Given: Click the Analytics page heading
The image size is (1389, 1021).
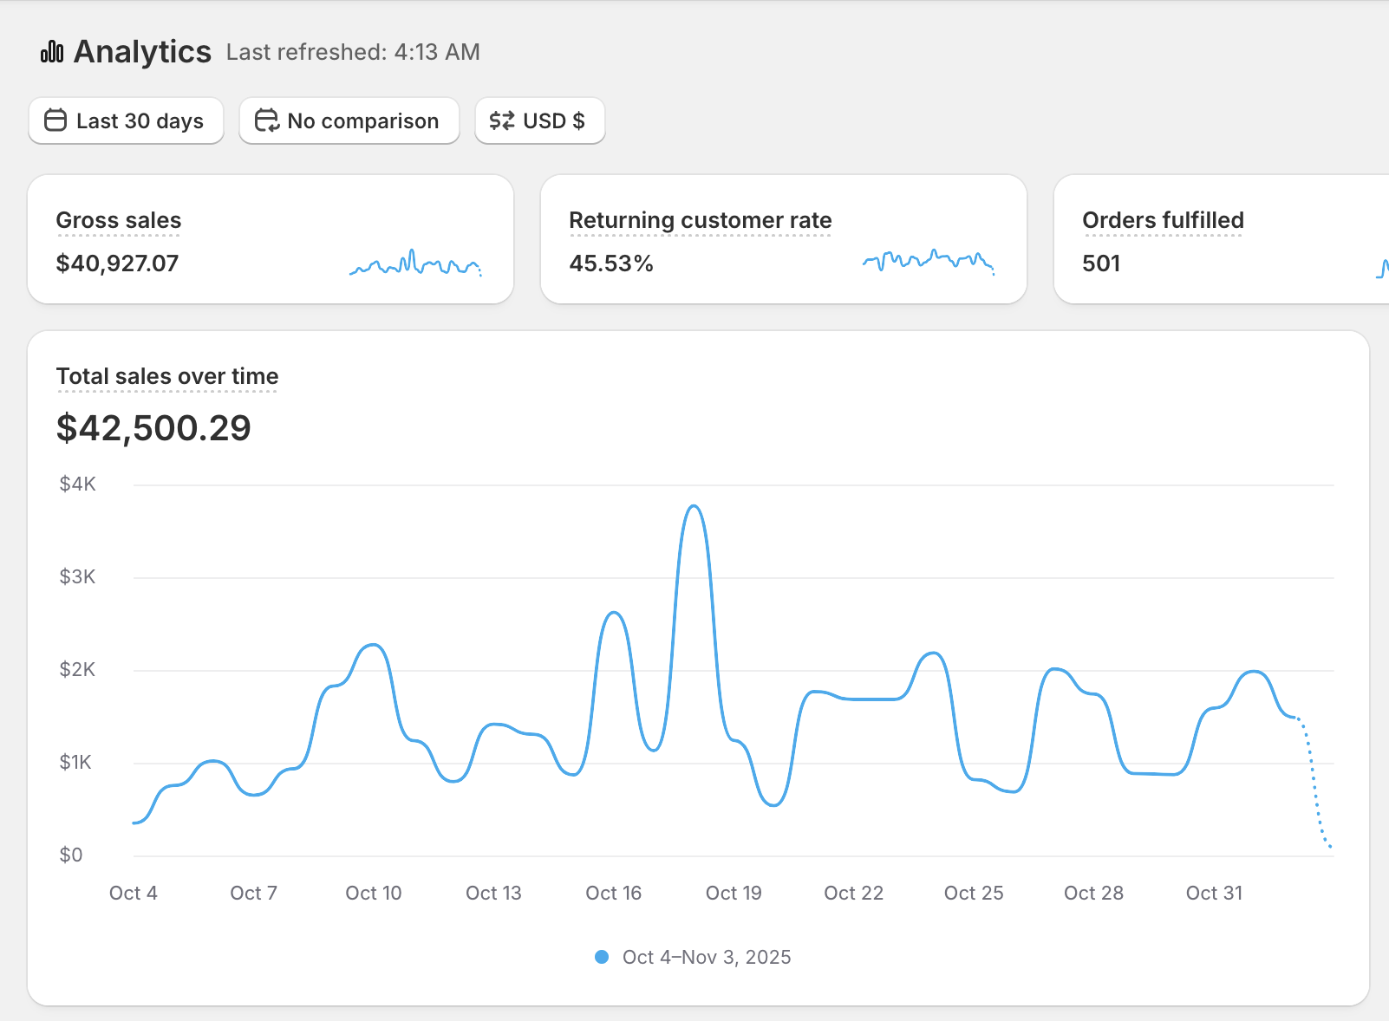Looking at the screenshot, I should click(142, 52).
